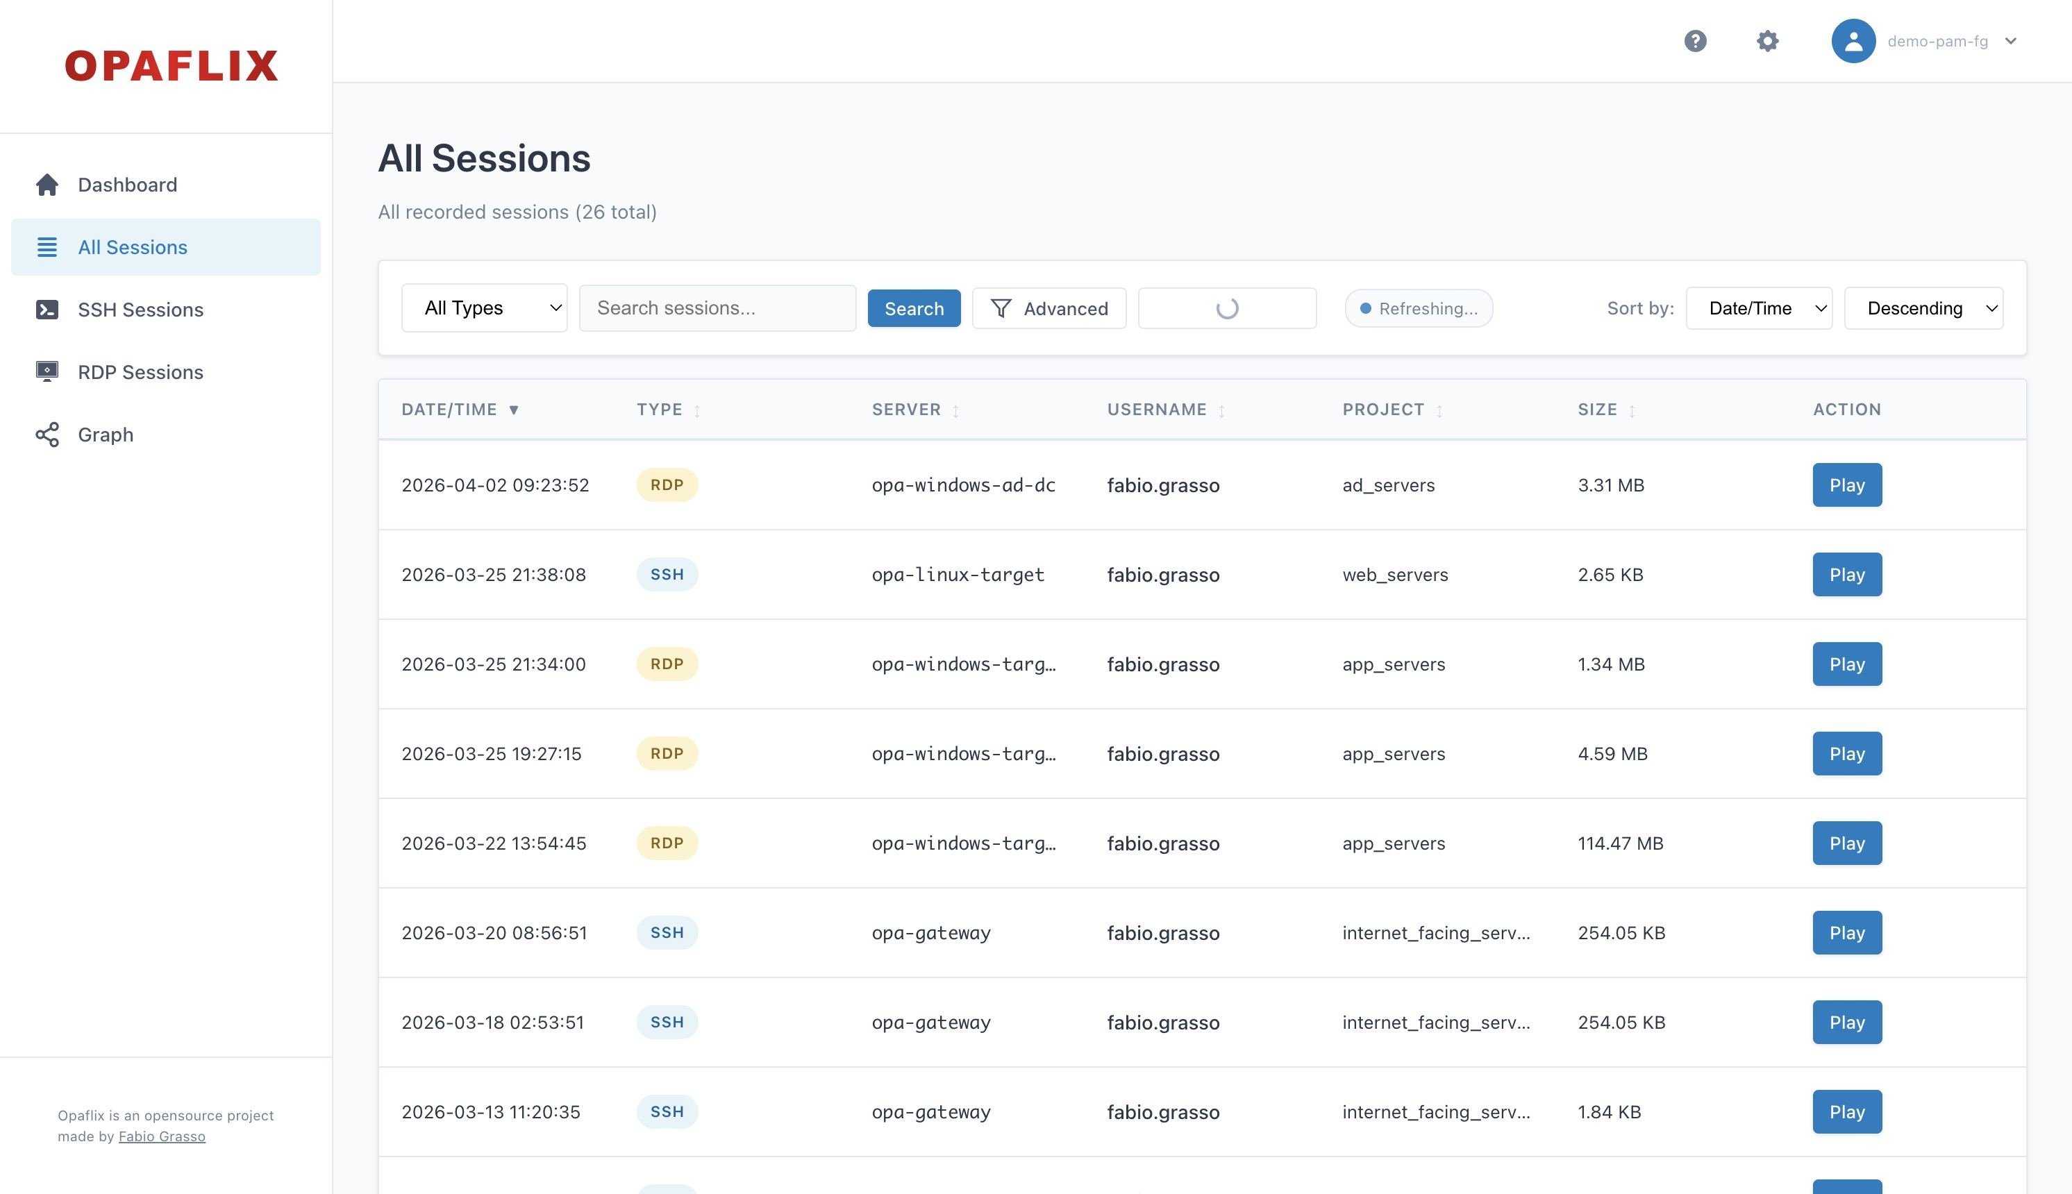
Task: Open Sort by Date/Time dropdown
Action: click(x=1759, y=308)
